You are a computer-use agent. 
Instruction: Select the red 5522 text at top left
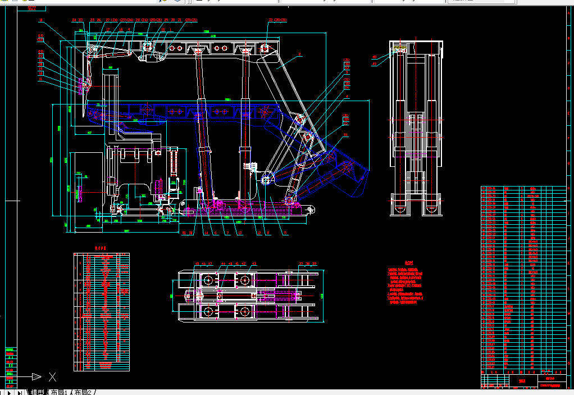pyautogui.click(x=32, y=8)
